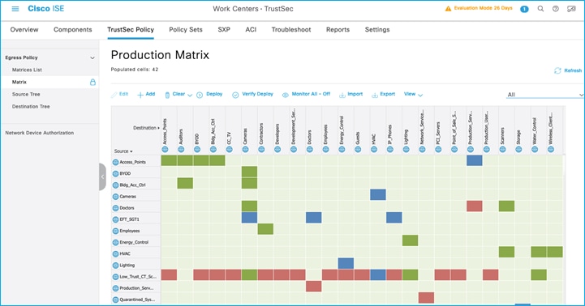Click the Storage destination column globe icon
The height and width of the screenshot is (306, 585).
(x=518, y=150)
